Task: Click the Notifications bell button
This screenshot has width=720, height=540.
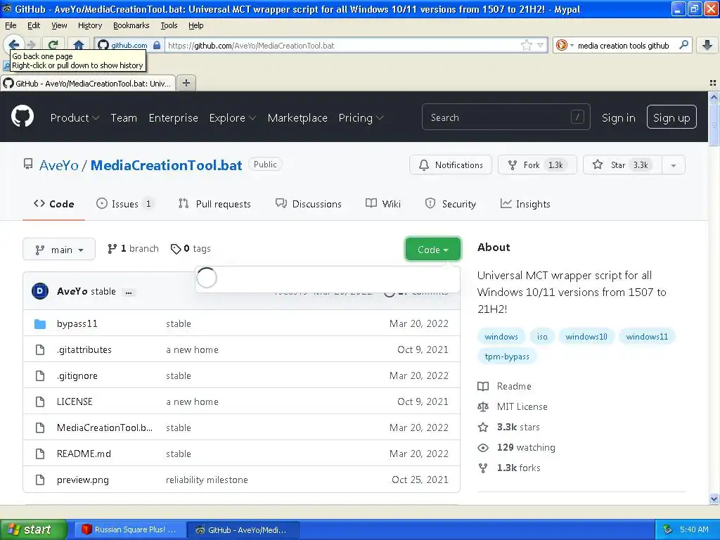Action: tap(451, 165)
